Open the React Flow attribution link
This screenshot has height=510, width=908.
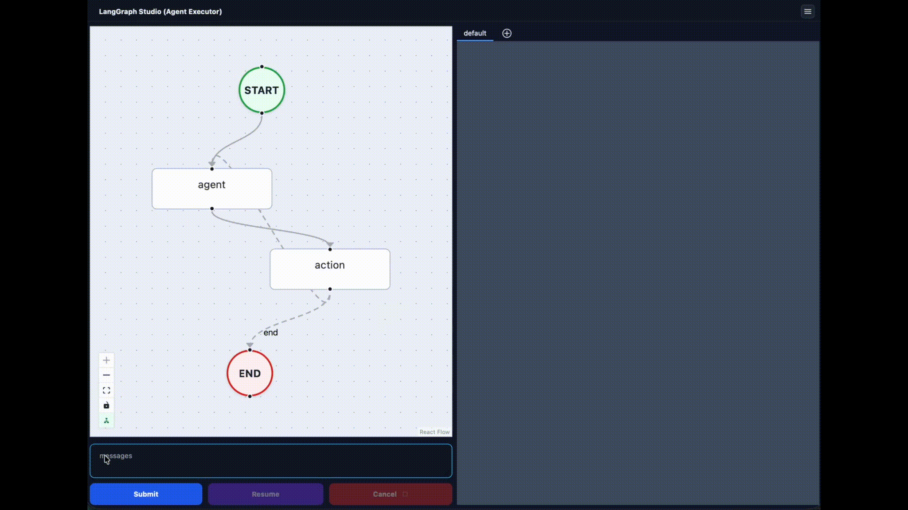(434, 432)
